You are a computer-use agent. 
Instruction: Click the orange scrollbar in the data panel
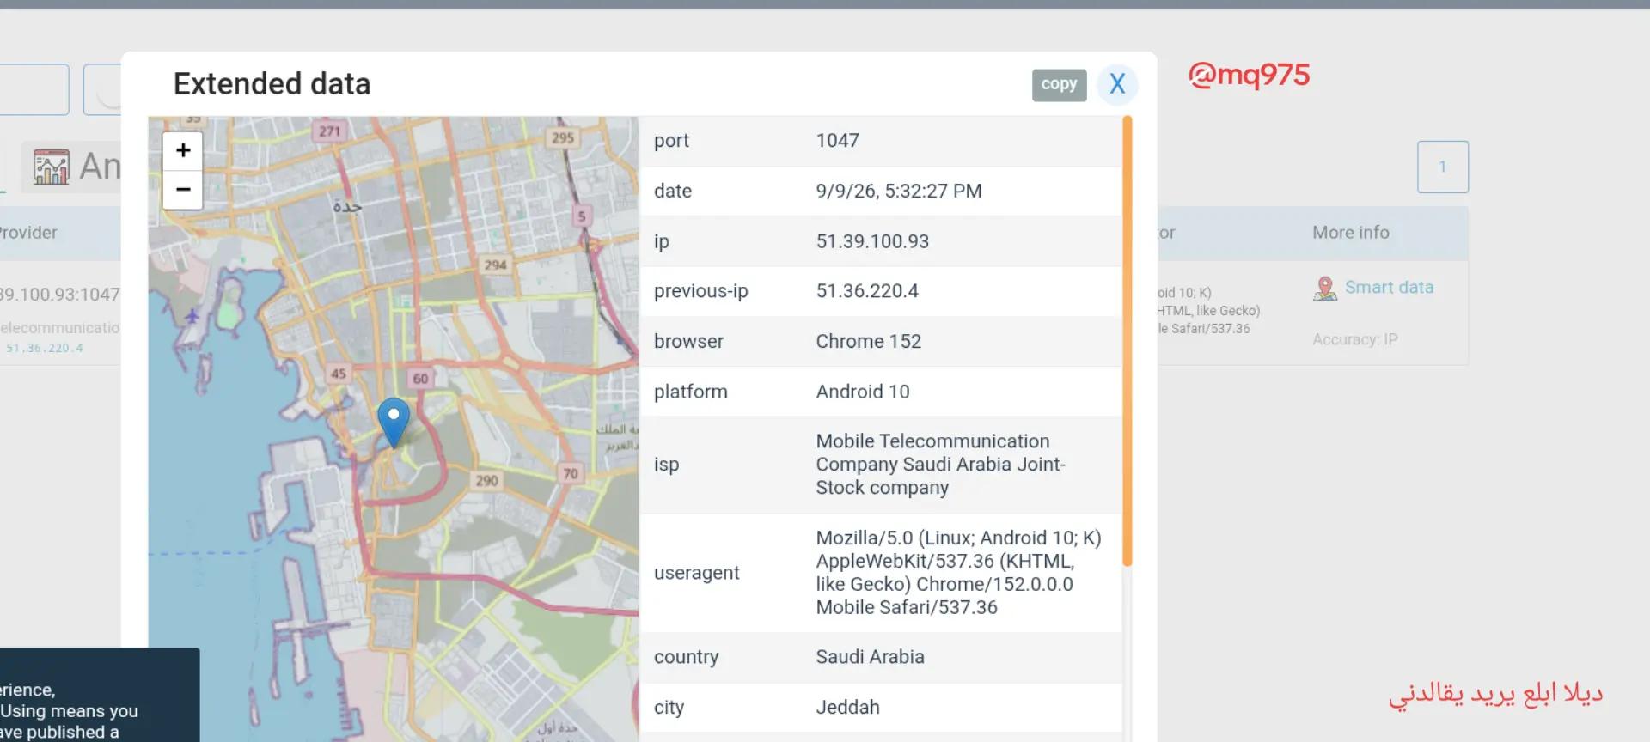(1127, 341)
